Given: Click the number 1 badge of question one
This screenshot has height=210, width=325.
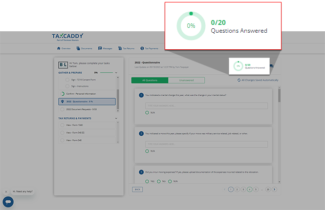Looking at the screenshot, I should click(141, 95).
